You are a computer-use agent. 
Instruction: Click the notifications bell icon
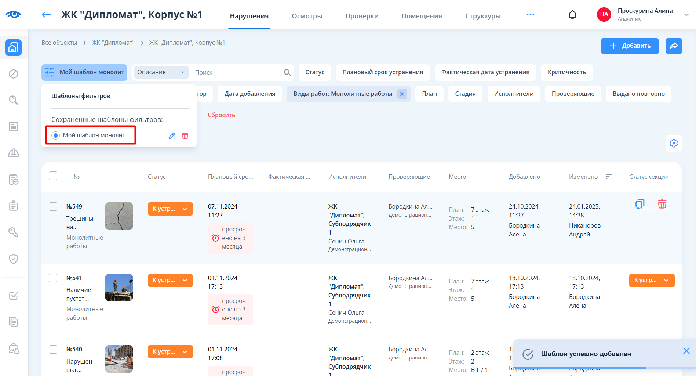point(572,15)
